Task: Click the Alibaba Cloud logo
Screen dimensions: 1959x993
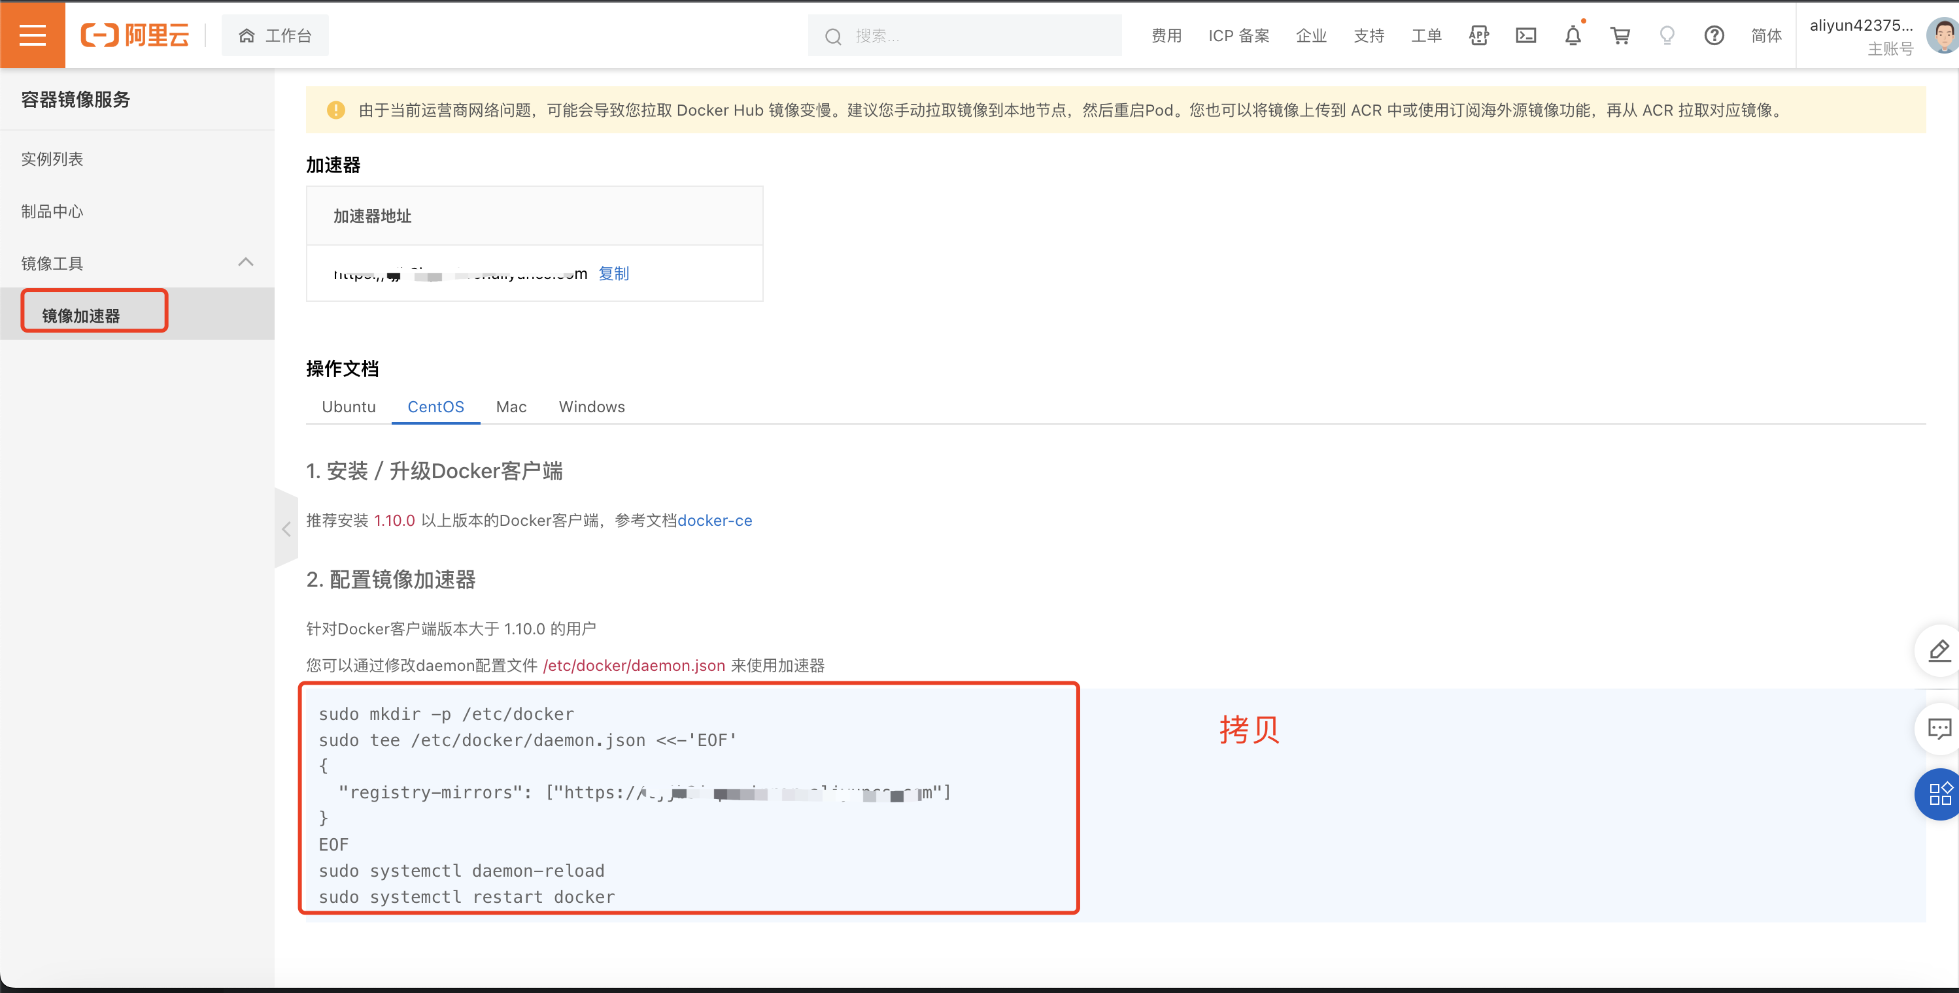Action: pos(135,34)
